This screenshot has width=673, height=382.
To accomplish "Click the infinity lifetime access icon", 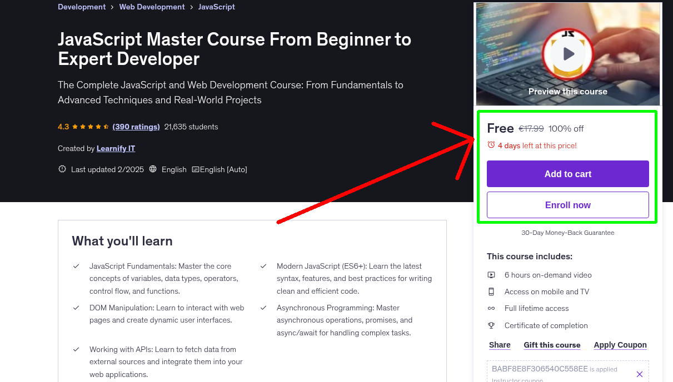I will click(491, 308).
